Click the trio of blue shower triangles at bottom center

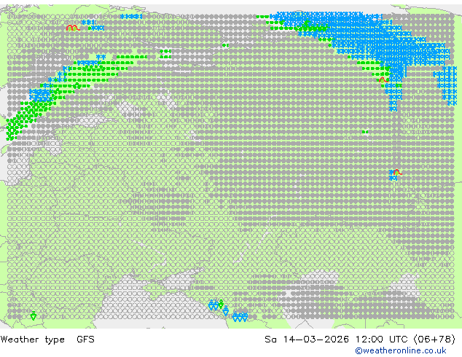240,317
